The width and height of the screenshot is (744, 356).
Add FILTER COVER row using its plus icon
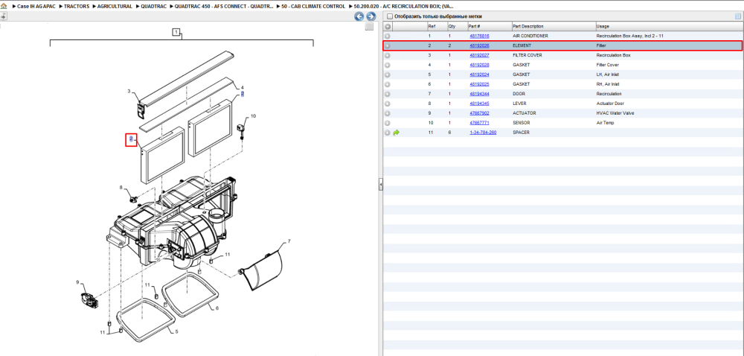click(388, 56)
